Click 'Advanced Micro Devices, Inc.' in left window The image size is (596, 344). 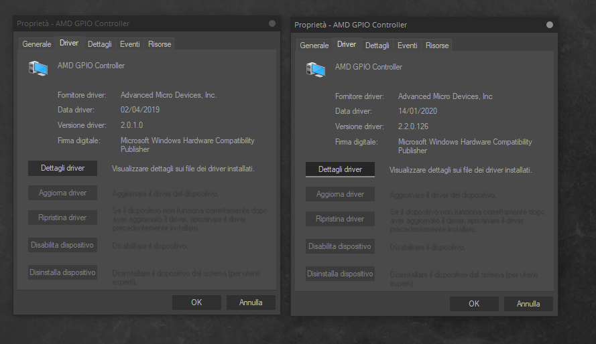[169, 95]
